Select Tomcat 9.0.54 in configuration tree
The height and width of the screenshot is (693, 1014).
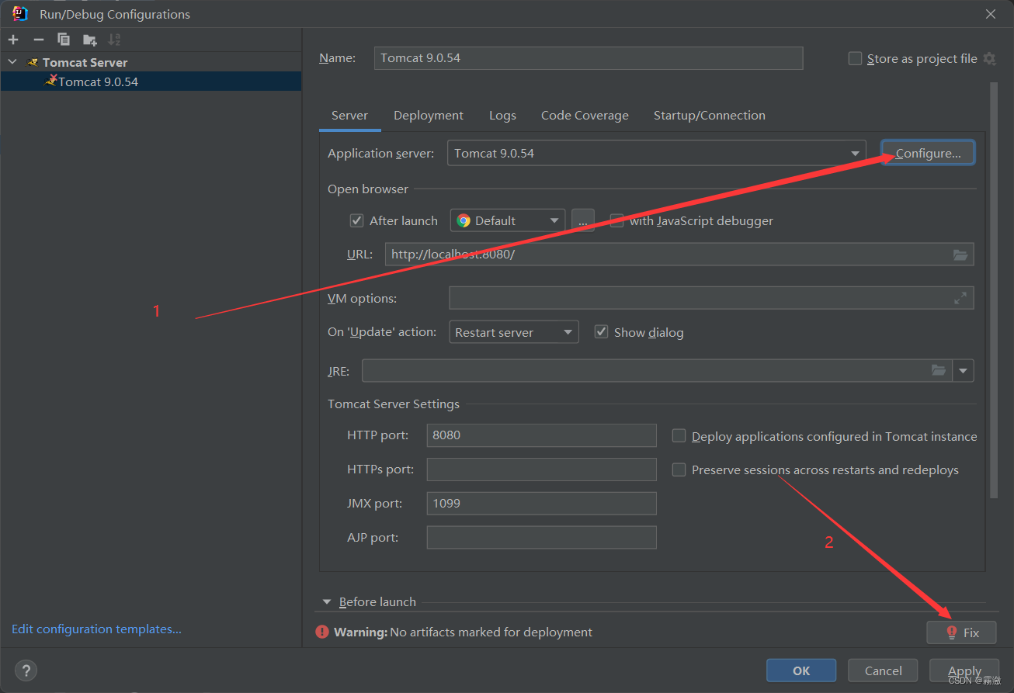coord(151,81)
